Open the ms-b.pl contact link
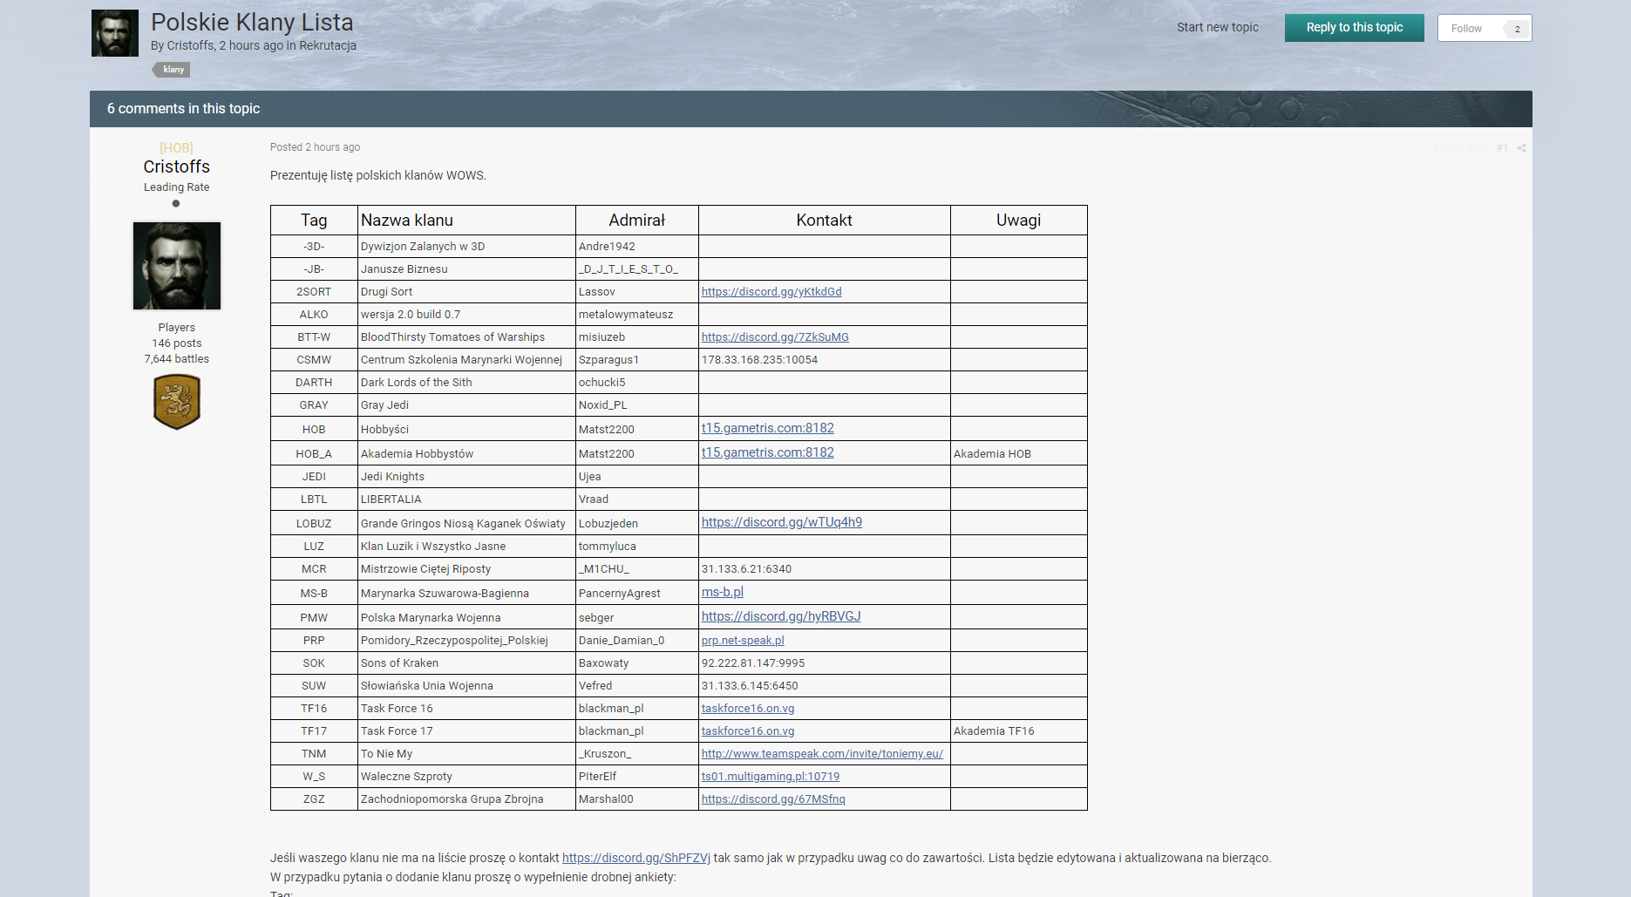Viewport: 1631px width, 897px height. pos(723,592)
